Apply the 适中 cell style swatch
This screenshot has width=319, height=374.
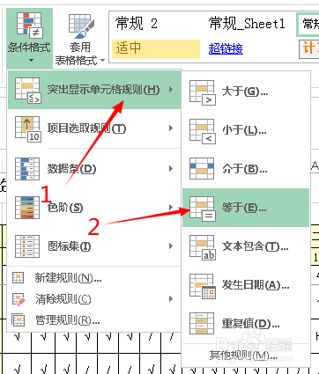point(156,48)
